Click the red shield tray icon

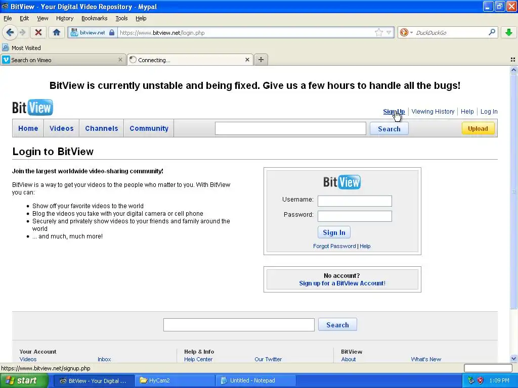tap(481, 381)
